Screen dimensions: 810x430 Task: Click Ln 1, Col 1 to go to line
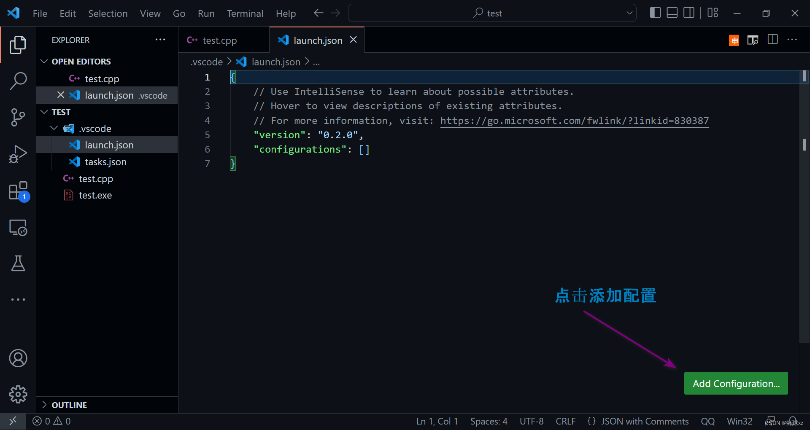[x=437, y=421]
